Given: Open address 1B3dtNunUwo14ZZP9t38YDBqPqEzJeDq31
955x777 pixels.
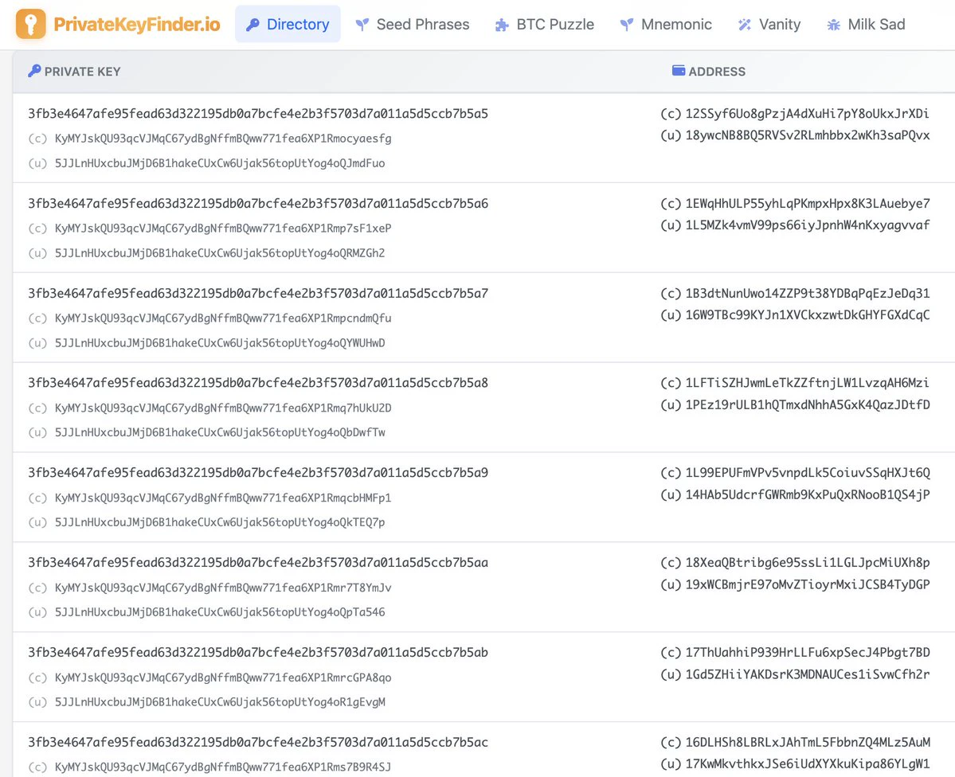Looking at the screenshot, I should 808,294.
